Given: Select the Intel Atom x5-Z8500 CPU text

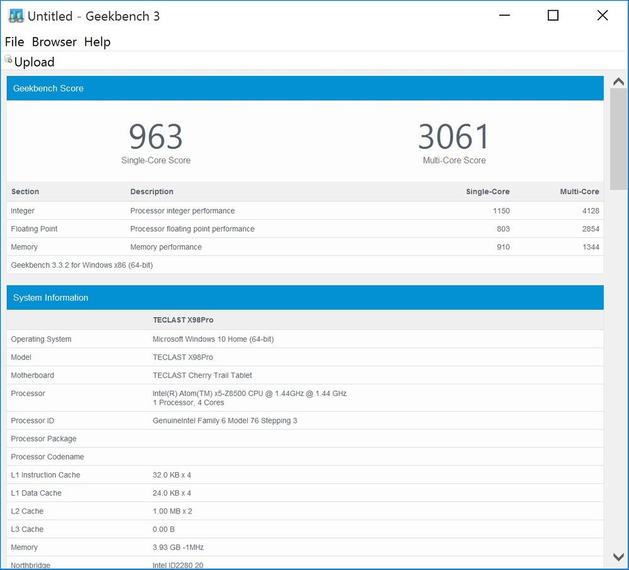Looking at the screenshot, I should [x=249, y=393].
